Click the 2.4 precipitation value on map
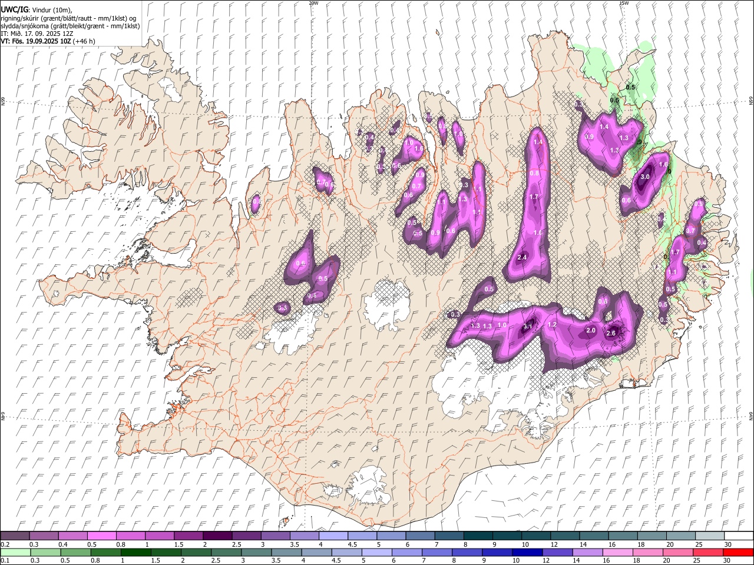754x565 pixels. coord(522,257)
